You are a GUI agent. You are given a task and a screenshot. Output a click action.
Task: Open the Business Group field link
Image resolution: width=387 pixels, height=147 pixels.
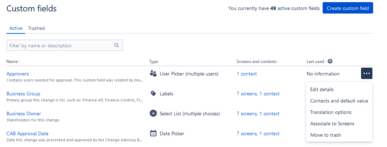point(23,94)
